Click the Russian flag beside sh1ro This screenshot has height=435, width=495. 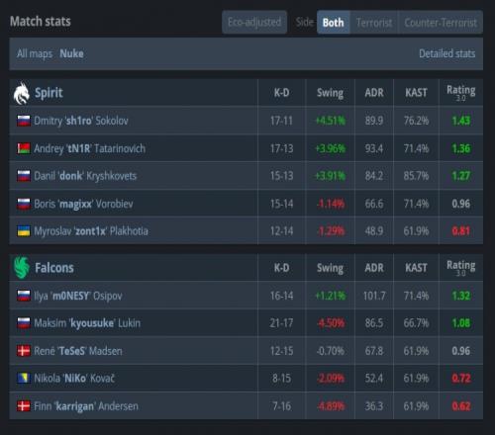pyautogui.click(x=24, y=121)
